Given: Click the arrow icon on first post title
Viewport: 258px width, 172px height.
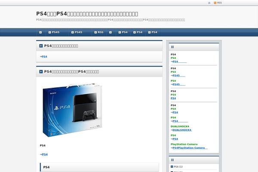Looking at the screenshot, I should click(41, 46).
